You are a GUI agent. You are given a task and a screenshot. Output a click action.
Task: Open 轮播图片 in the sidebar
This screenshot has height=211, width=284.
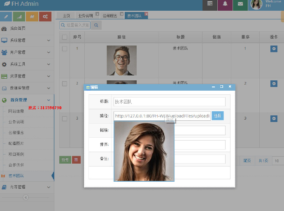(x=16, y=143)
